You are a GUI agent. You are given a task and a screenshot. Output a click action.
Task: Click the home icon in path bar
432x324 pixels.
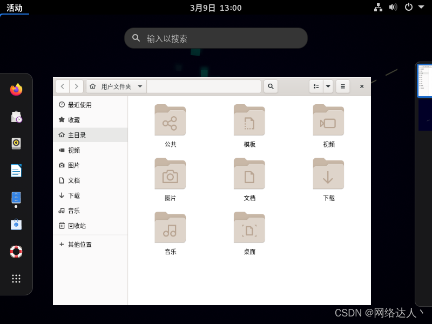93,86
